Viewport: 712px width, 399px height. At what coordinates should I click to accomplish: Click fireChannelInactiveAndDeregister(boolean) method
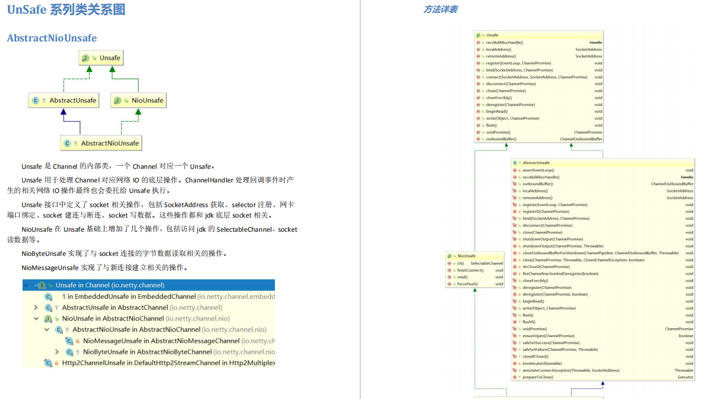560,274
